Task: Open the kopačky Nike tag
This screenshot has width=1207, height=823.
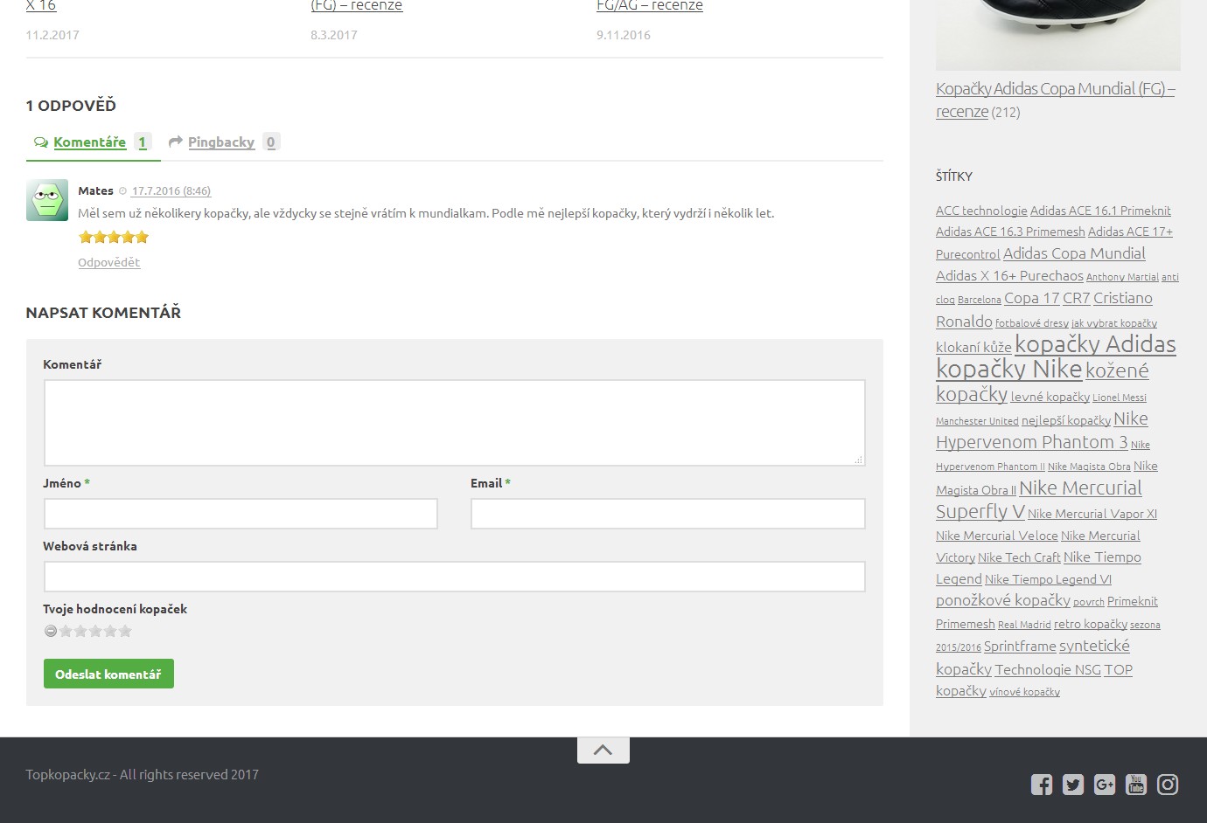Action: tap(1009, 369)
